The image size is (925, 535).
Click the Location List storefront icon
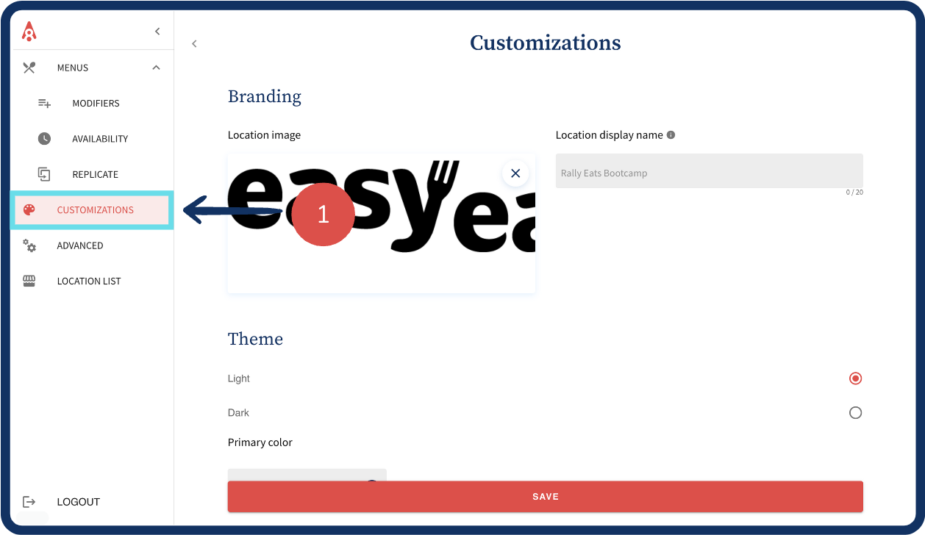click(x=29, y=281)
